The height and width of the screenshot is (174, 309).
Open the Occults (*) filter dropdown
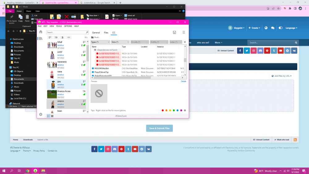tap(140, 42)
